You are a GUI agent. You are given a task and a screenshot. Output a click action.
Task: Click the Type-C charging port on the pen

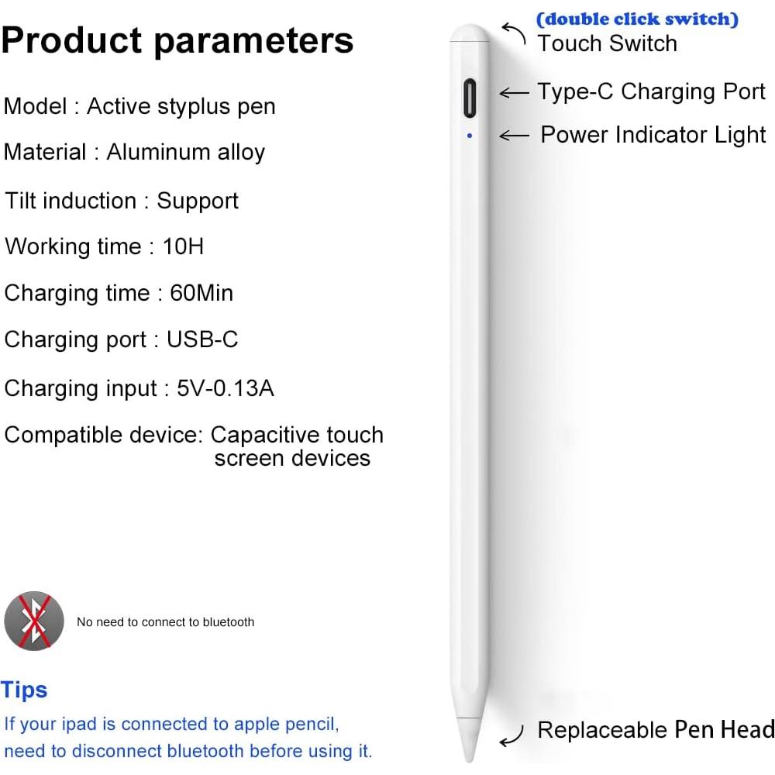[470, 98]
